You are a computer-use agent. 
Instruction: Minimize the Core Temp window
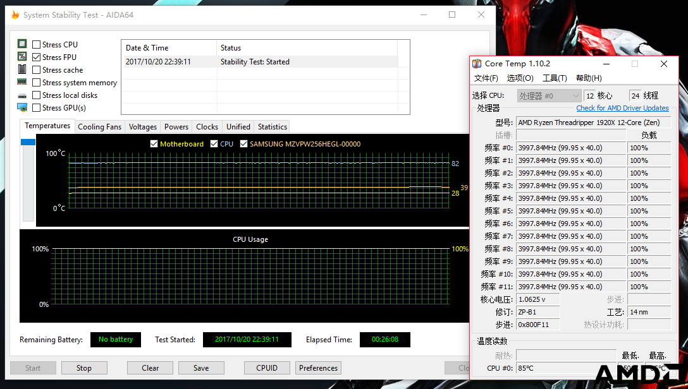[606, 64]
